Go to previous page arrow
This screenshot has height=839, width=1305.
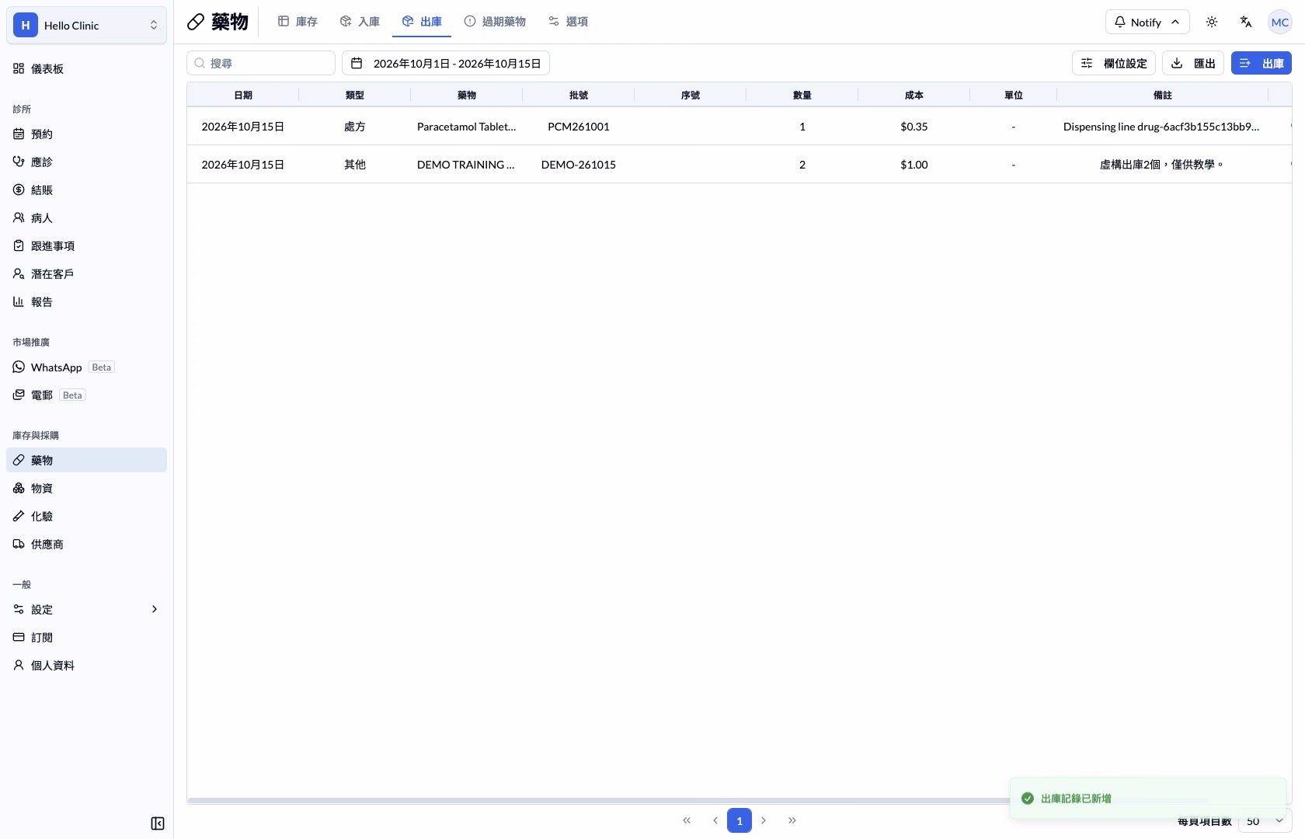pyautogui.click(x=715, y=820)
